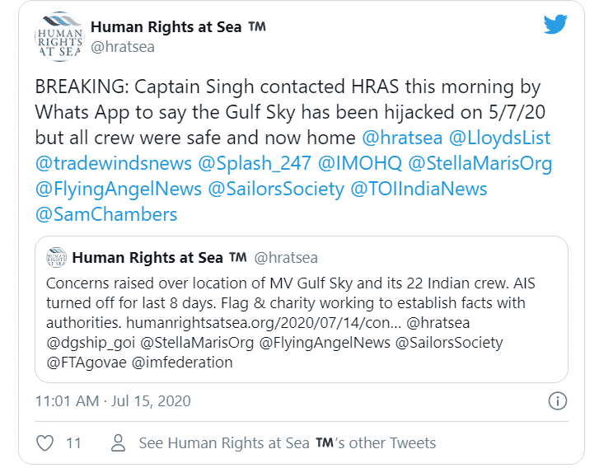
Task: Open the @hratsea handle under account name
Action: [123, 47]
